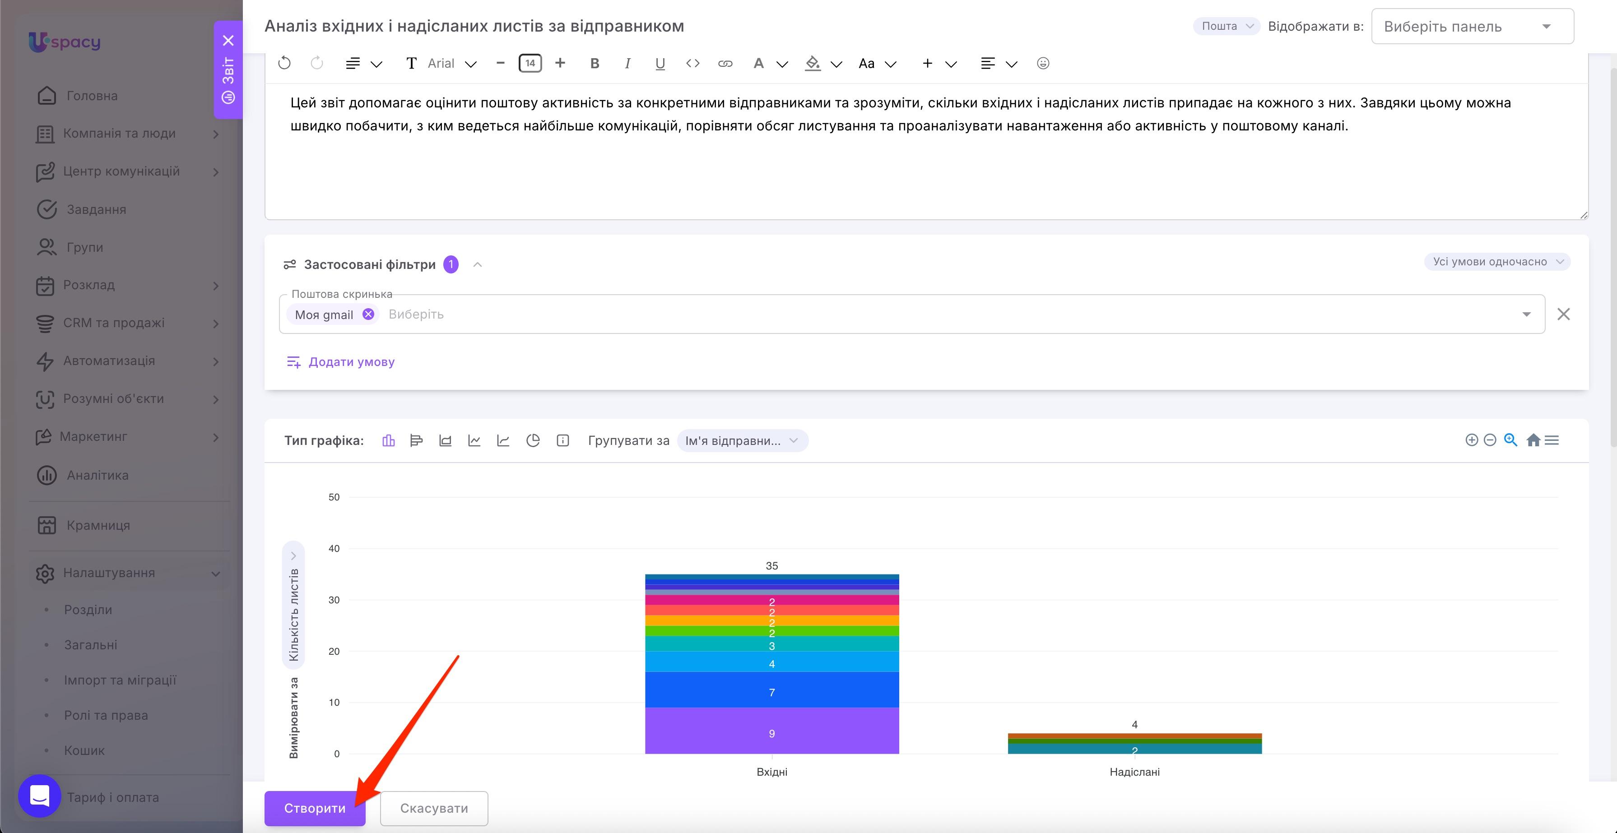Select the area chart type
Viewport: 1617px width, 833px height.
445,440
